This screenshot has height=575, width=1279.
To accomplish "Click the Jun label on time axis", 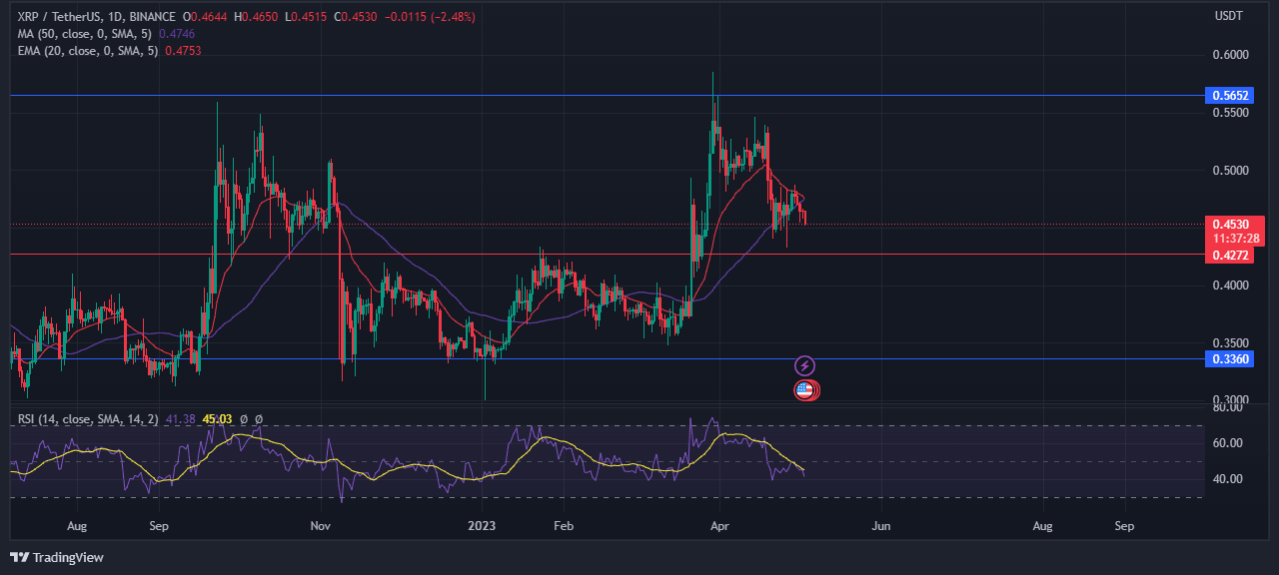I will 880,524.
